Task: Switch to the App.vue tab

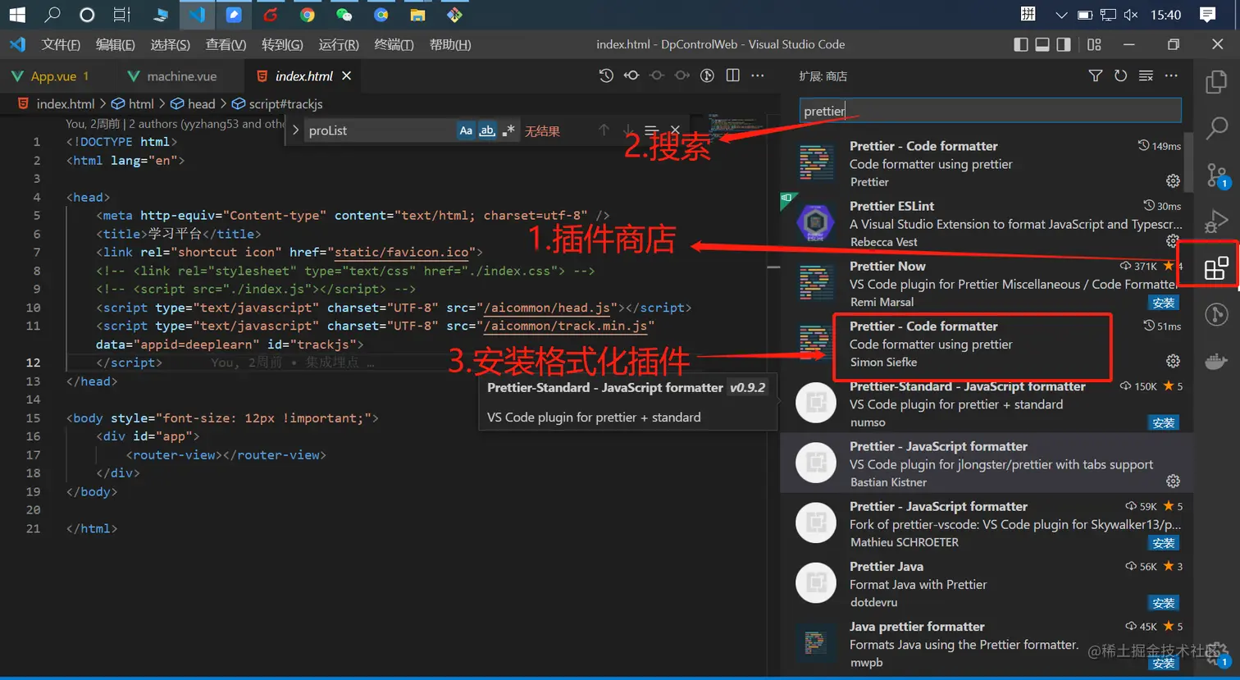Action: click(x=53, y=75)
